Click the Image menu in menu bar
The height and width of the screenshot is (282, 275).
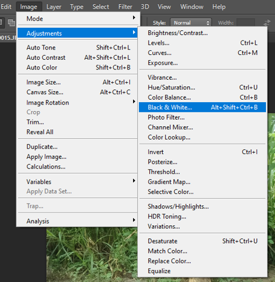pos(28,7)
